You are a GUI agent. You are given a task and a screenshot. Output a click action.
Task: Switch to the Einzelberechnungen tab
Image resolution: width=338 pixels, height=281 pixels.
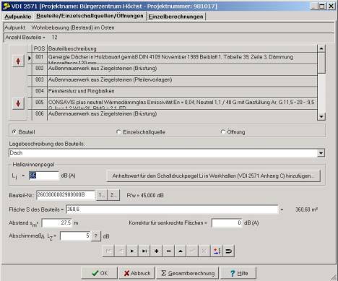tap(175, 17)
